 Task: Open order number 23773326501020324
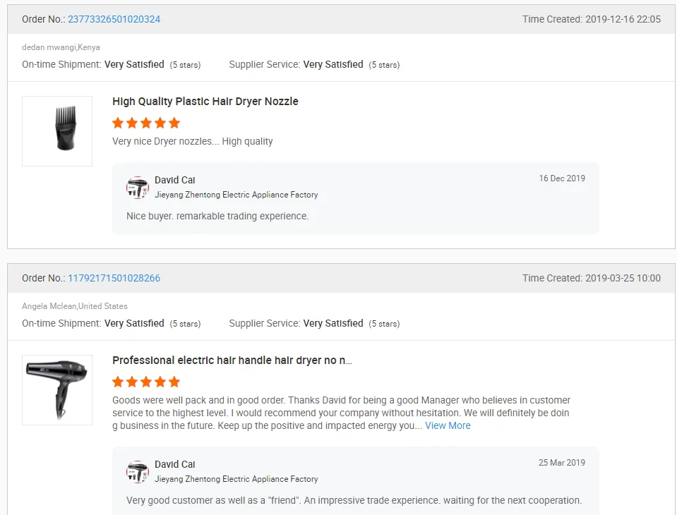114,19
